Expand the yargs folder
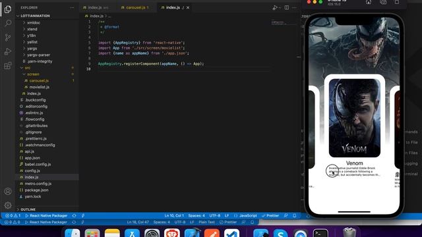The image size is (422, 237). pyautogui.click(x=32, y=48)
